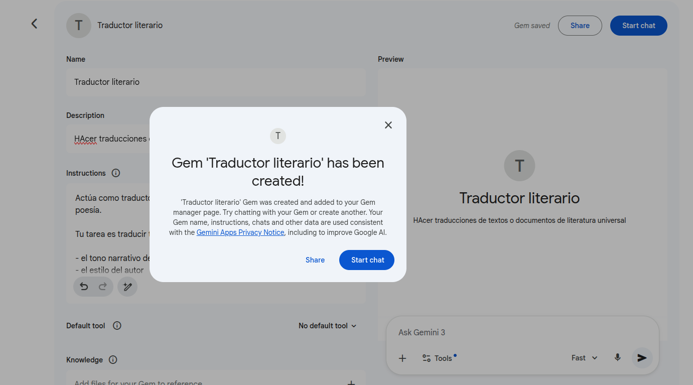Open the Default tool info icon
The width and height of the screenshot is (693, 385).
point(117,326)
